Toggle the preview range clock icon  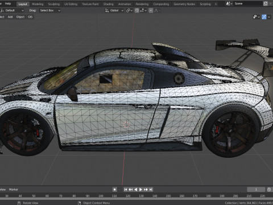(x=269, y=190)
